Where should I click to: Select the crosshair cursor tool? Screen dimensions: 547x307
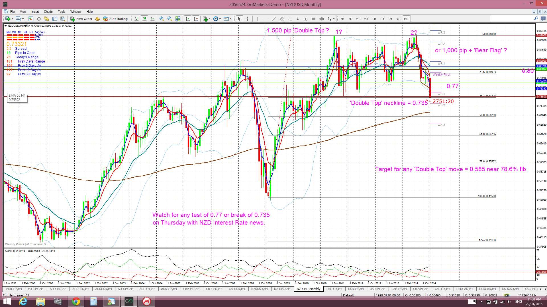coord(247,19)
